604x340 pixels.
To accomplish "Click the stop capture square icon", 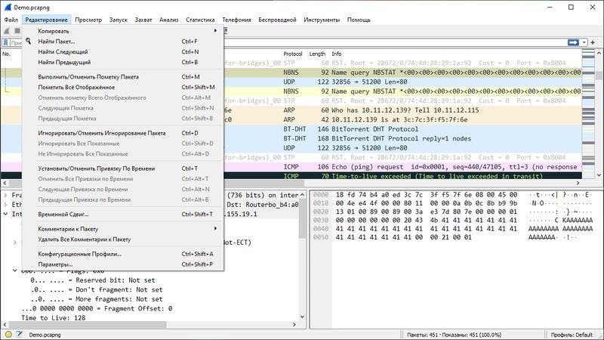I will (17, 31).
